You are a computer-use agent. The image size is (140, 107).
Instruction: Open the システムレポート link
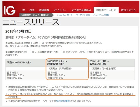tap(65, 15)
